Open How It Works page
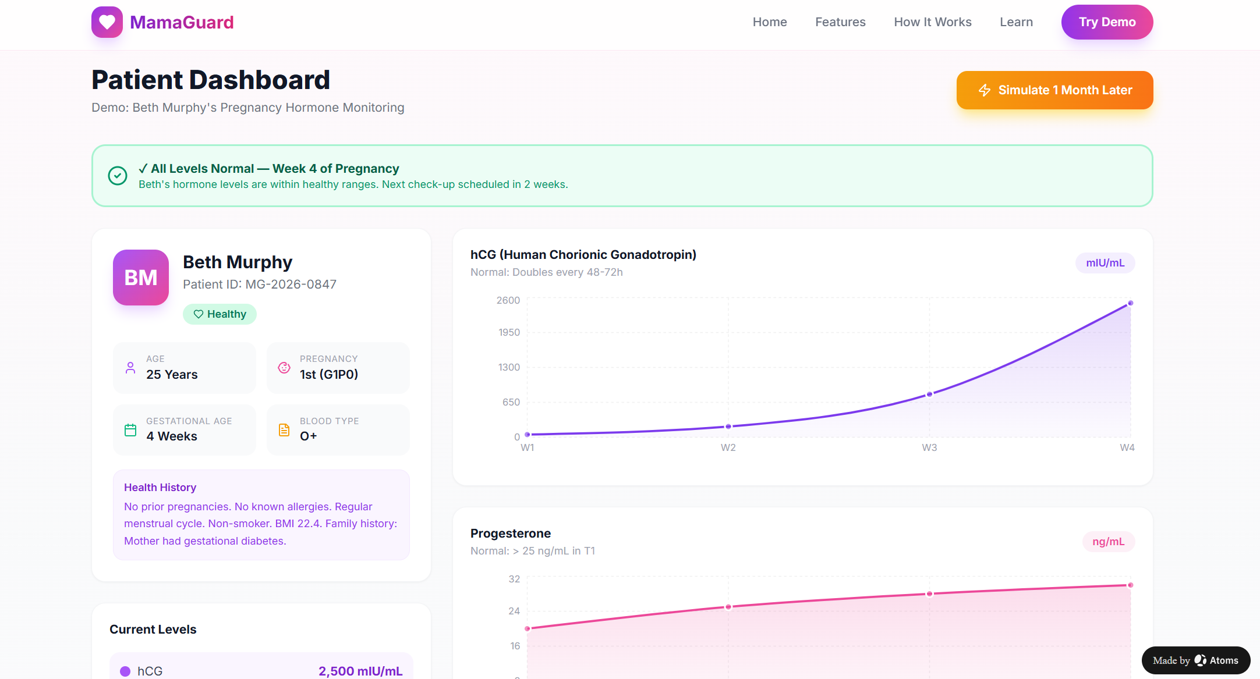Image resolution: width=1260 pixels, height=679 pixels. click(x=933, y=22)
